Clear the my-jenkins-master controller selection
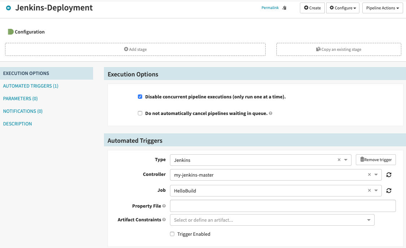Image resolution: width=406 pixels, height=248 pixels. coord(369,174)
